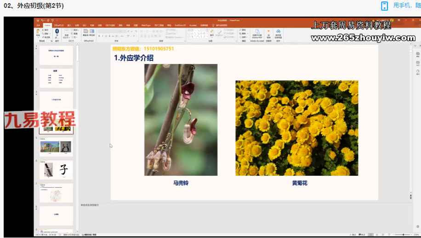Click the 黄菊花 caption text
This screenshot has height=238, width=421.
300,183
